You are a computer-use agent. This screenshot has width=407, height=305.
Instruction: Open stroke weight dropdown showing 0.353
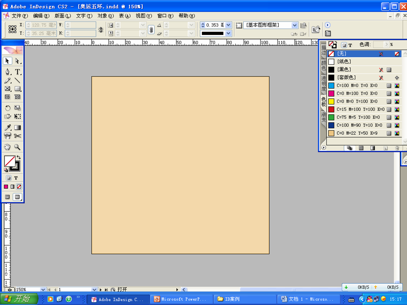(x=228, y=25)
